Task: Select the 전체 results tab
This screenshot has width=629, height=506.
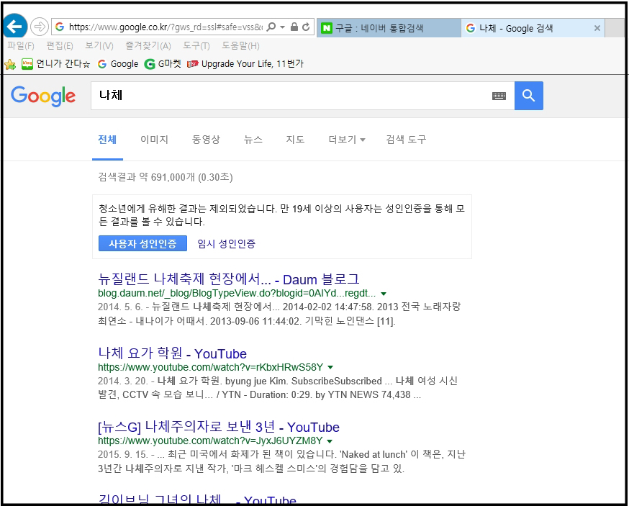Action: point(107,140)
